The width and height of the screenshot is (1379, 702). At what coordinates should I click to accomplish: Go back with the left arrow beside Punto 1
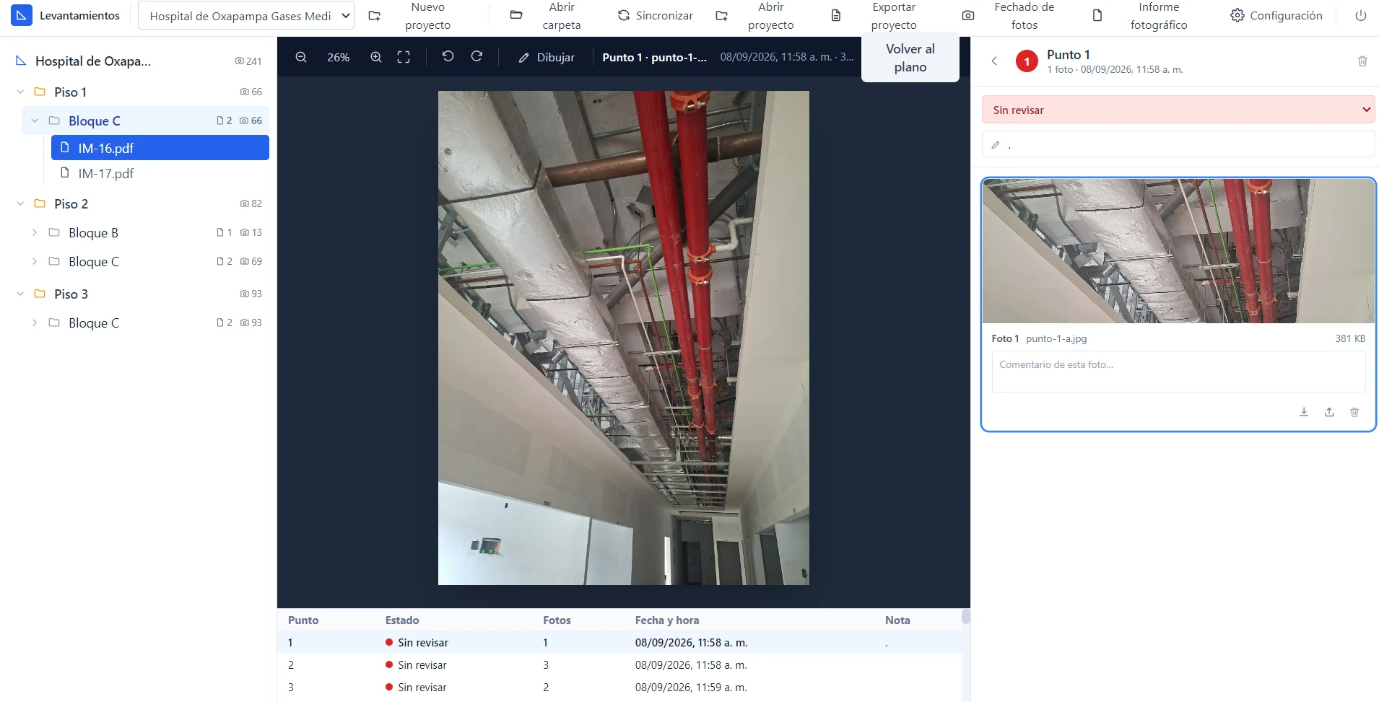coord(994,61)
